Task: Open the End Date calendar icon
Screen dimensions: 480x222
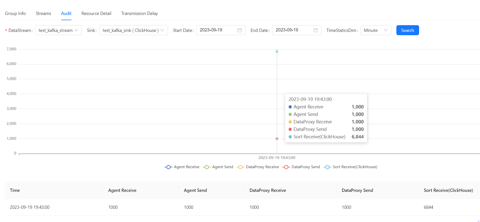Action: coord(316,30)
